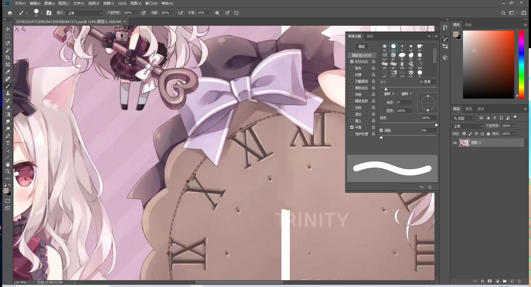
Task: Enable the 纹理 checkbox
Action: [x=352, y=75]
